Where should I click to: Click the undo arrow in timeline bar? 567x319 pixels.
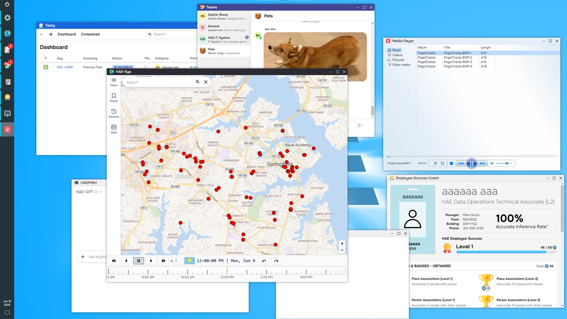[264, 261]
